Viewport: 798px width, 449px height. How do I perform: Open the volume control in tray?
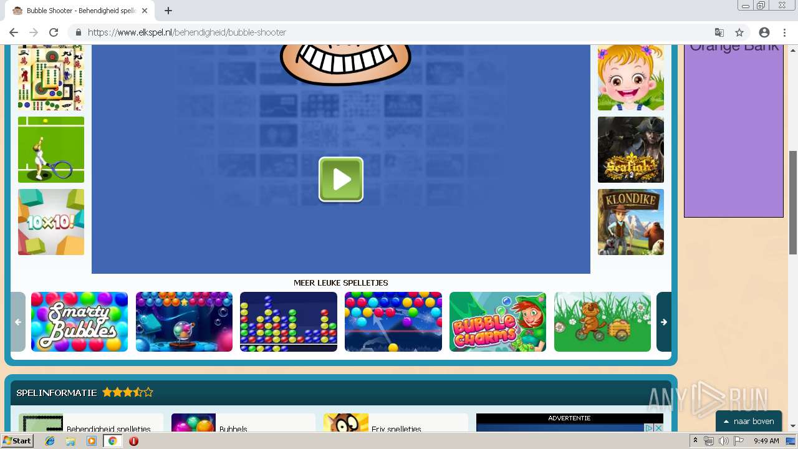723,441
